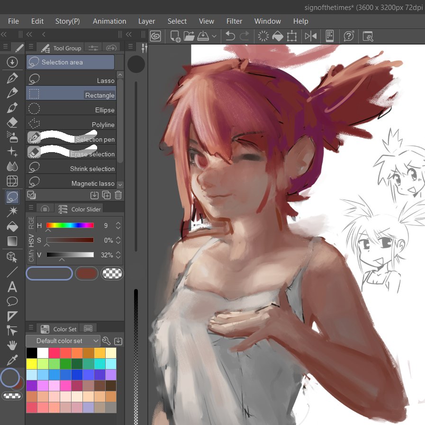Select the sub color swatch in Color Slider
Viewport: 425px width, 425px height.
86,273
